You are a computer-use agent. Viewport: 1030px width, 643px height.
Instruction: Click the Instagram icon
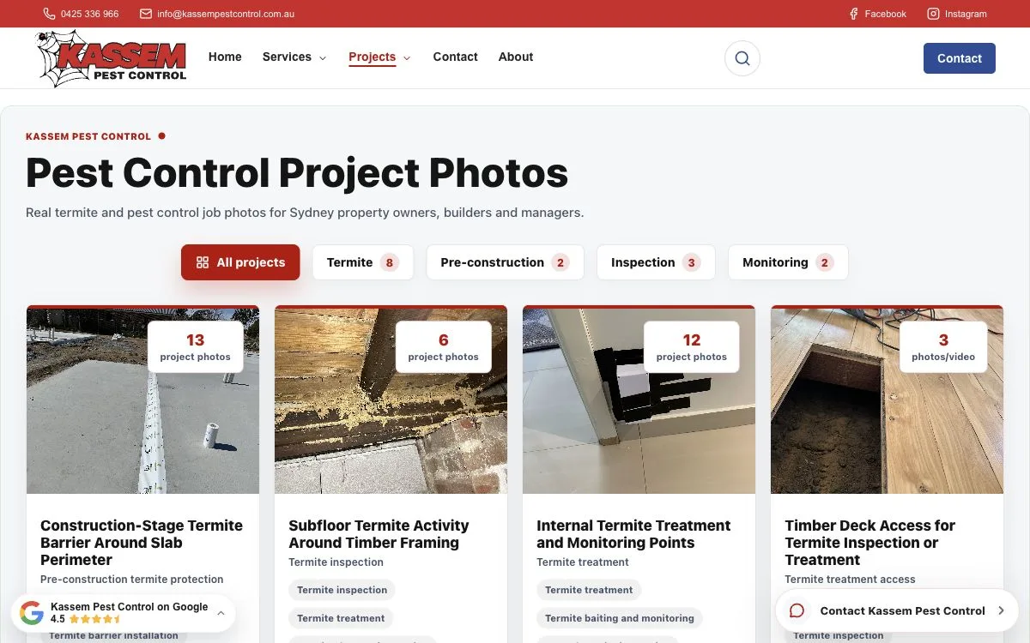(x=933, y=14)
